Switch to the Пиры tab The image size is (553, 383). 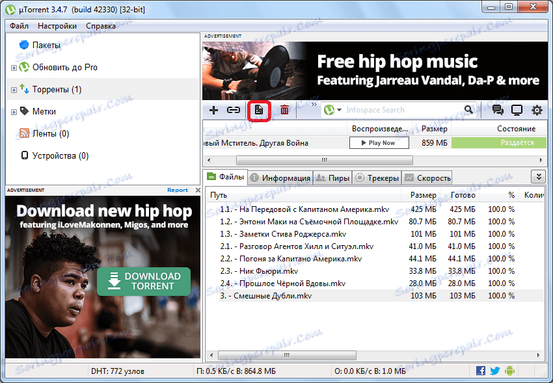point(332,178)
